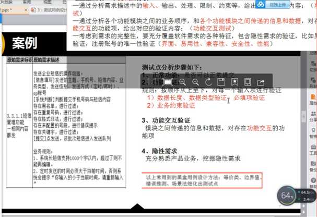Click the slide title 案例
Image resolution: width=317 pixels, height=217 pixels.
[x=25, y=43]
